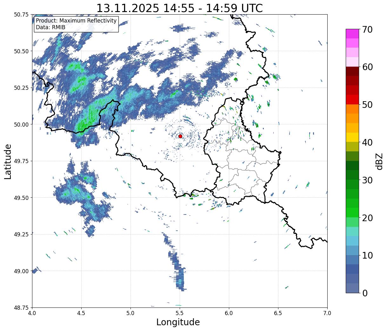Click latitude tick label "50.50"
Viewport: 387px width, 330px height.
[21, 51]
